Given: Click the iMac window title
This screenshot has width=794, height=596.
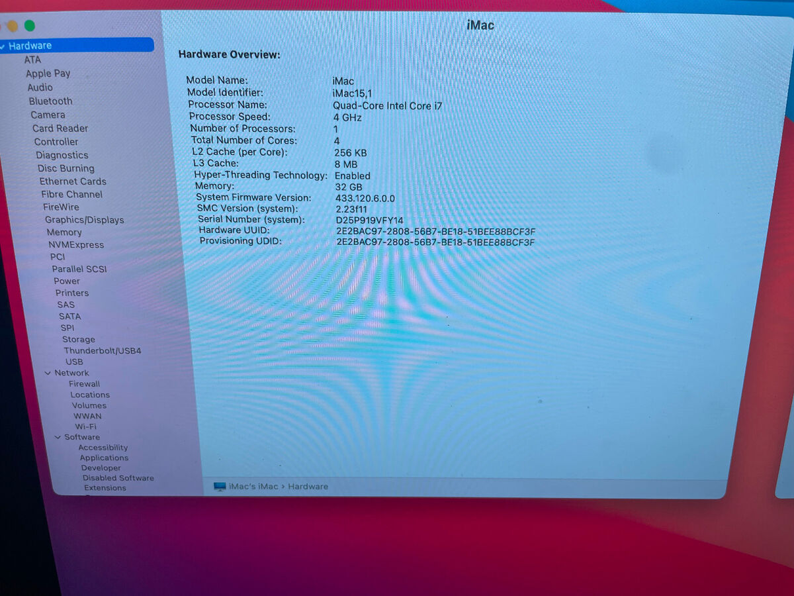Looking at the screenshot, I should click(x=480, y=26).
